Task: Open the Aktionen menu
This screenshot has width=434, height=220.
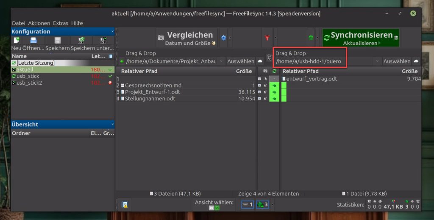Action: [x=39, y=23]
